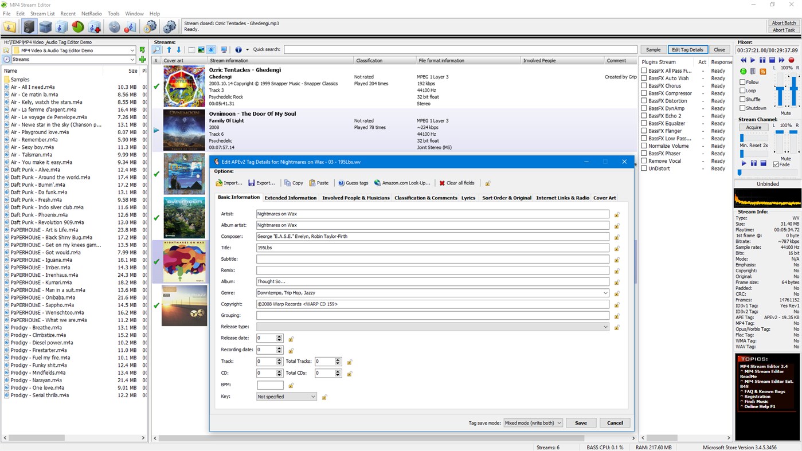Check the Normalize Volume plugin
802x451 pixels.
(643, 145)
